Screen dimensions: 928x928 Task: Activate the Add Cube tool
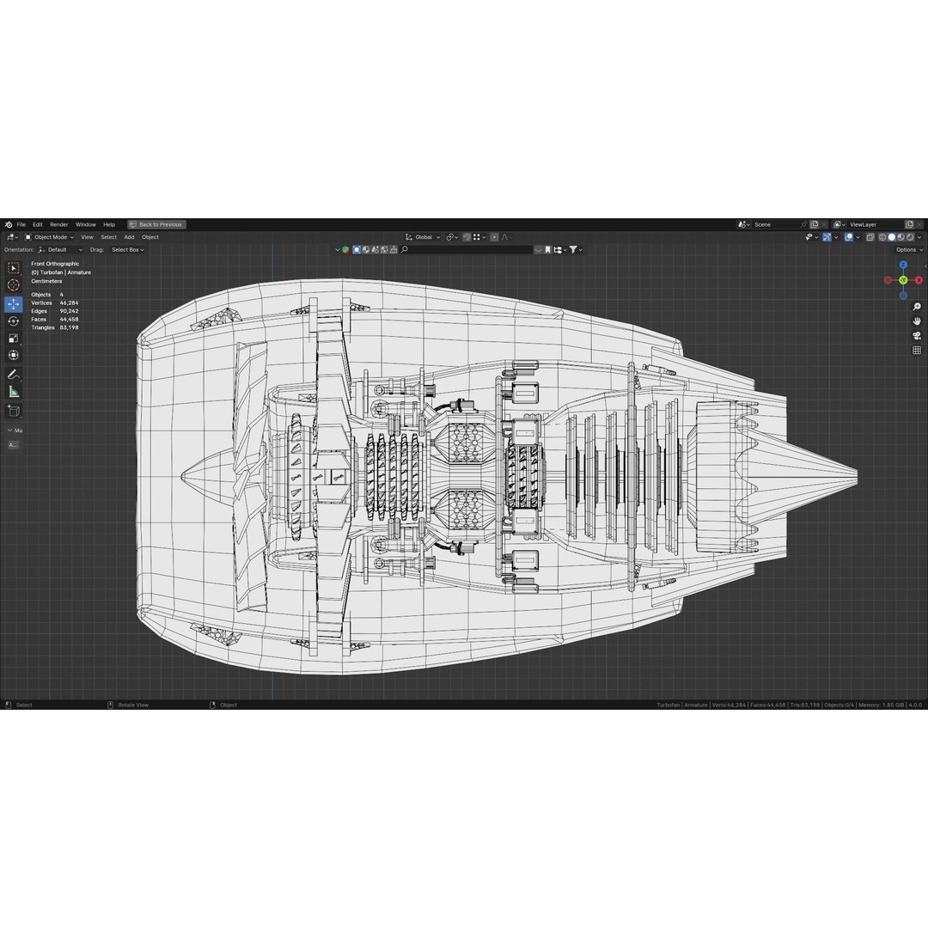13,411
